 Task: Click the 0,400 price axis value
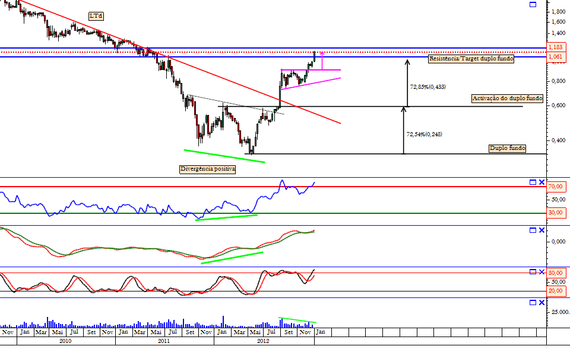point(558,140)
